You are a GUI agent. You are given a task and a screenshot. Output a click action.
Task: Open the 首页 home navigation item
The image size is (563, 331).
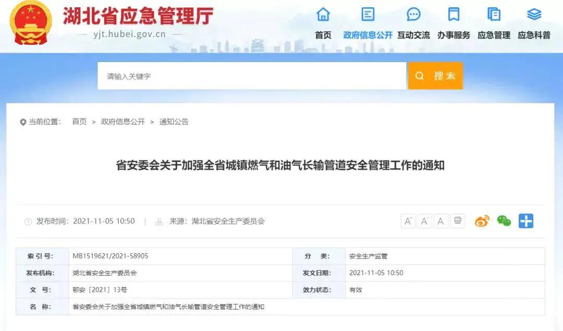(x=323, y=24)
